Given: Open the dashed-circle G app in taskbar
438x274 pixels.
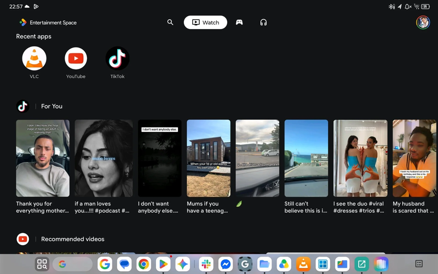Looking at the screenshot, I should tap(245, 264).
